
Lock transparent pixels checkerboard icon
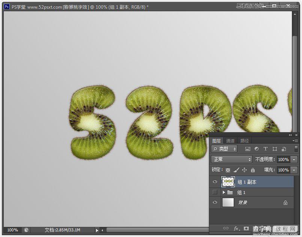(228, 170)
